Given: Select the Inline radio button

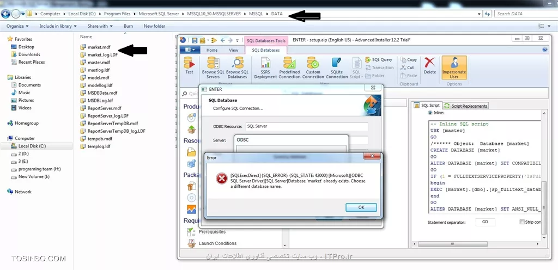Looking at the screenshot, I should pos(430,113).
